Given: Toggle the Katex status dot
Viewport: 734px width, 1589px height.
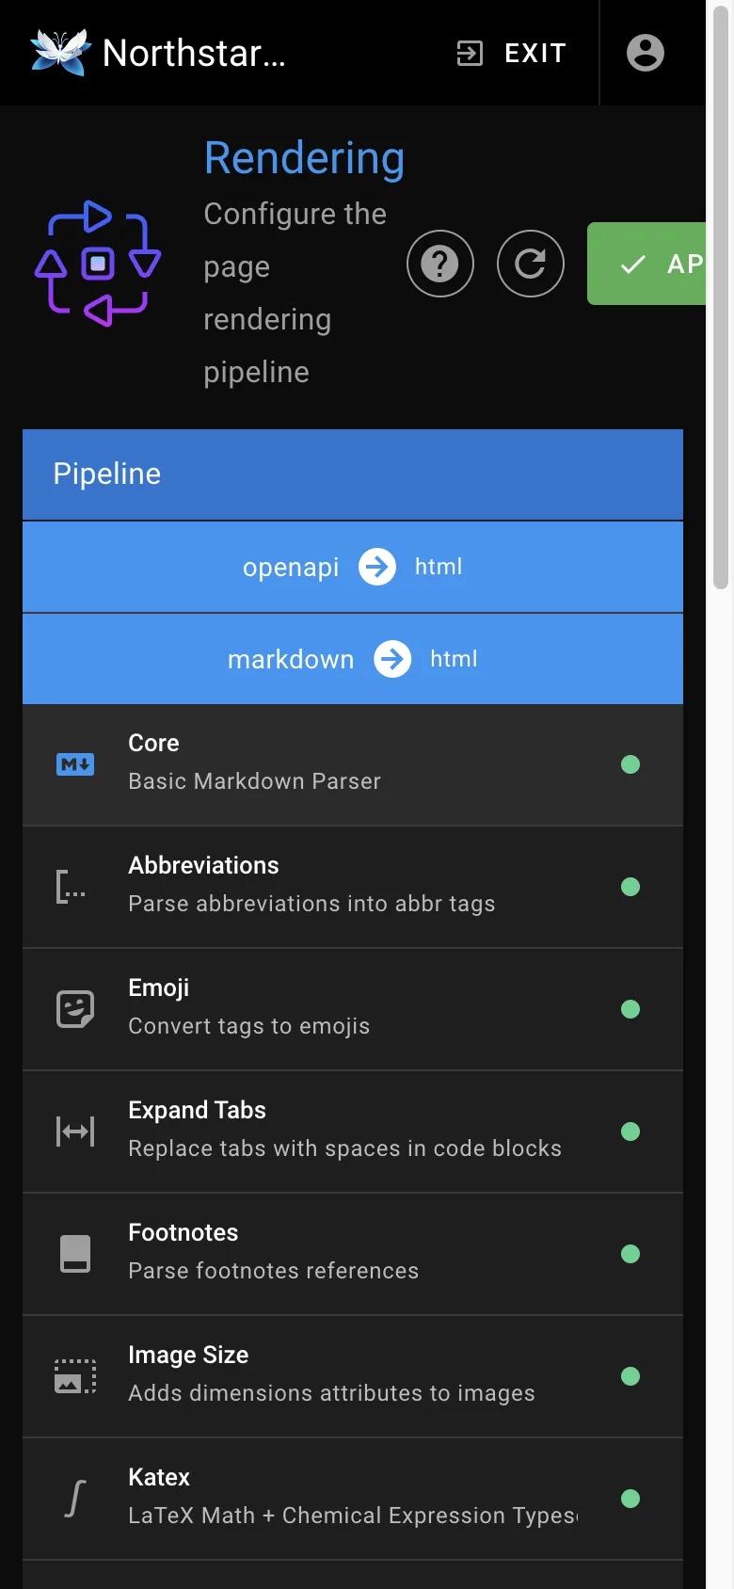Looking at the screenshot, I should [x=630, y=1499].
